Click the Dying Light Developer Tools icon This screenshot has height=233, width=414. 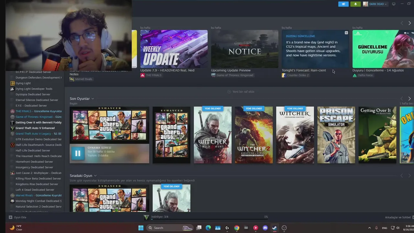pos(12,89)
